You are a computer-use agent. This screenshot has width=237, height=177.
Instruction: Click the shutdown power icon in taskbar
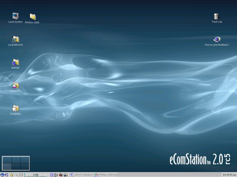(21, 175)
